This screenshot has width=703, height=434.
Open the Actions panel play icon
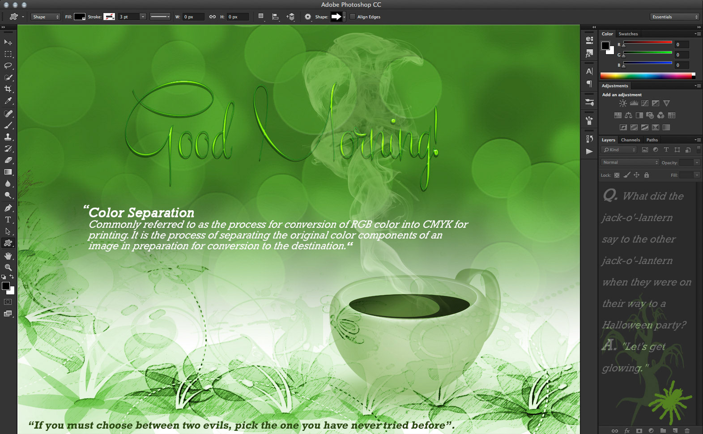pos(589,151)
